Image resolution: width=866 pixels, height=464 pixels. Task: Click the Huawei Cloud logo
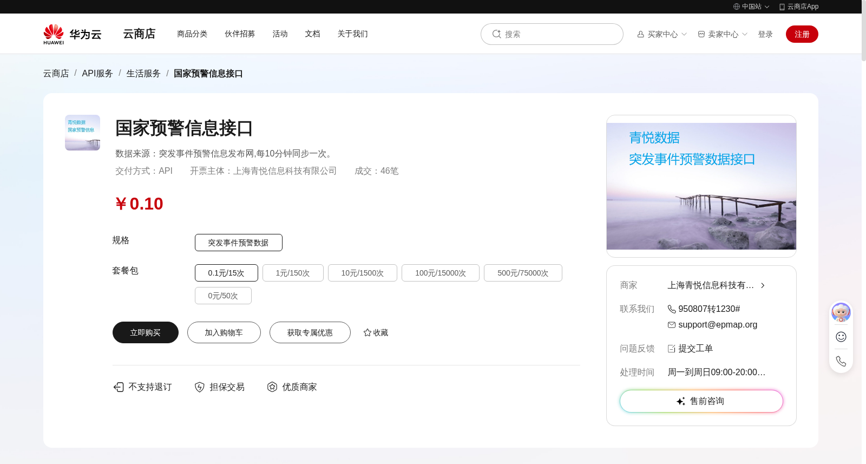(x=73, y=34)
